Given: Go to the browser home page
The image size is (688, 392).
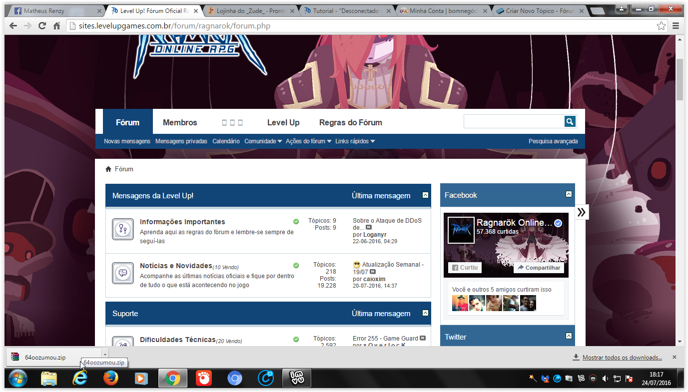Looking at the screenshot, I should [x=57, y=25].
